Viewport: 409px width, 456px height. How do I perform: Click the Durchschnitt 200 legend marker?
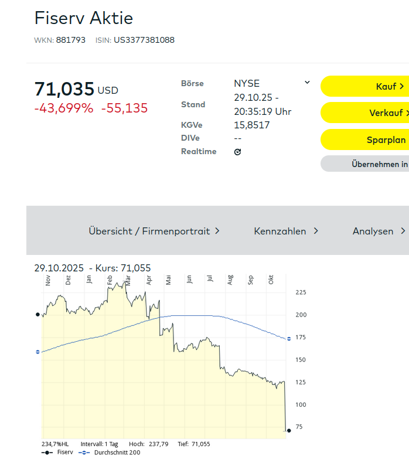click(x=84, y=452)
